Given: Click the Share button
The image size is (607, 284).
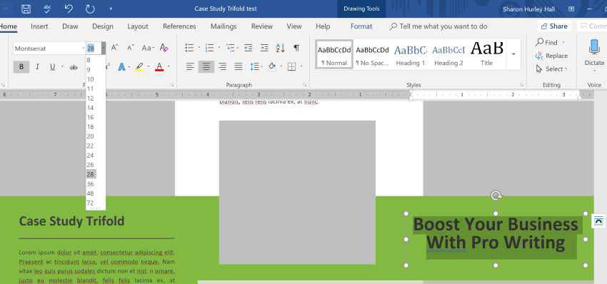Looking at the screenshot, I should tap(554, 26).
